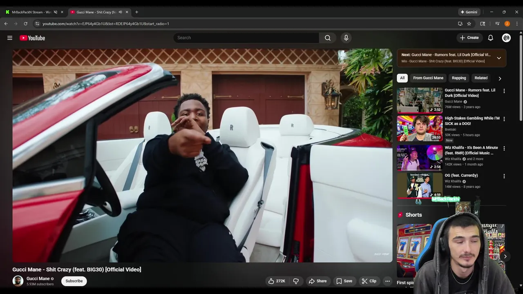The height and width of the screenshot is (294, 523).
Task: Open Gucci Mane channel name link
Action: tap(38, 278)
